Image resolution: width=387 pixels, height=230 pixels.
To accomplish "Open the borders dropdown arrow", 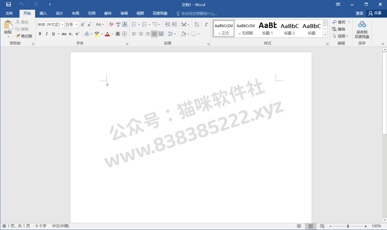I will (x=199, y=34).
